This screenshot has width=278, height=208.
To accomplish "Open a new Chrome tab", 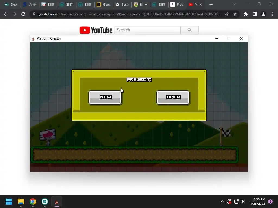I will (x=211, y=5).
